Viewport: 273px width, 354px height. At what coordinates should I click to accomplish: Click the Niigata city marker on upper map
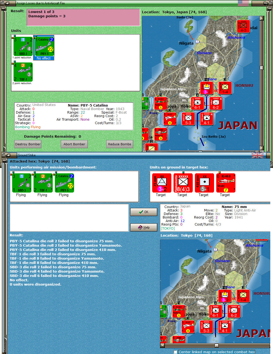pos(197,42)
